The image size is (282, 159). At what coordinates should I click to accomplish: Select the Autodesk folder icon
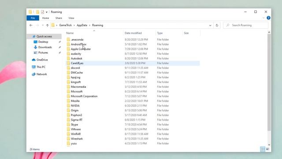coord(68,58)
